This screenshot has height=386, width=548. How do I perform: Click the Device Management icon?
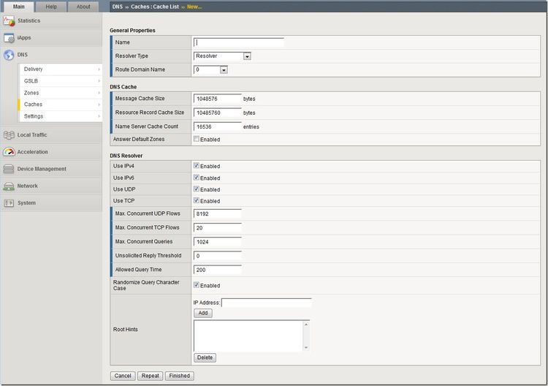coord(9,169)
